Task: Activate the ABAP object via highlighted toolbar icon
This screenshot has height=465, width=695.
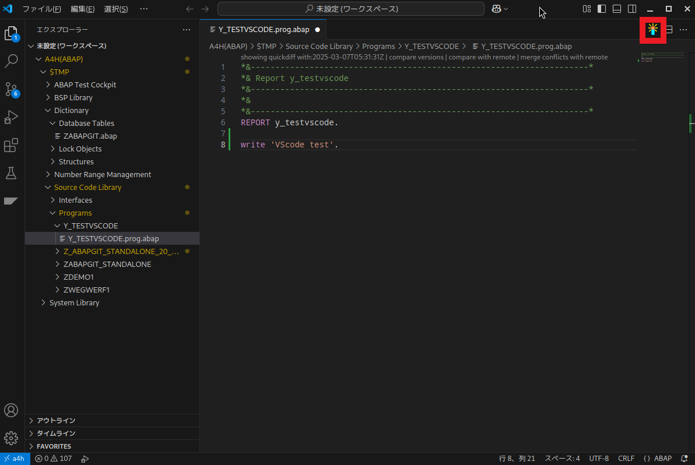Action: pyautogui.click(x=652, y=30)
